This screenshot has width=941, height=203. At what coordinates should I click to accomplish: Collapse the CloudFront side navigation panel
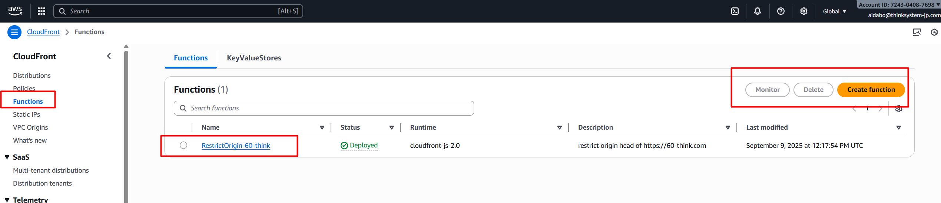pyautogui.click(x=109, y=56)
